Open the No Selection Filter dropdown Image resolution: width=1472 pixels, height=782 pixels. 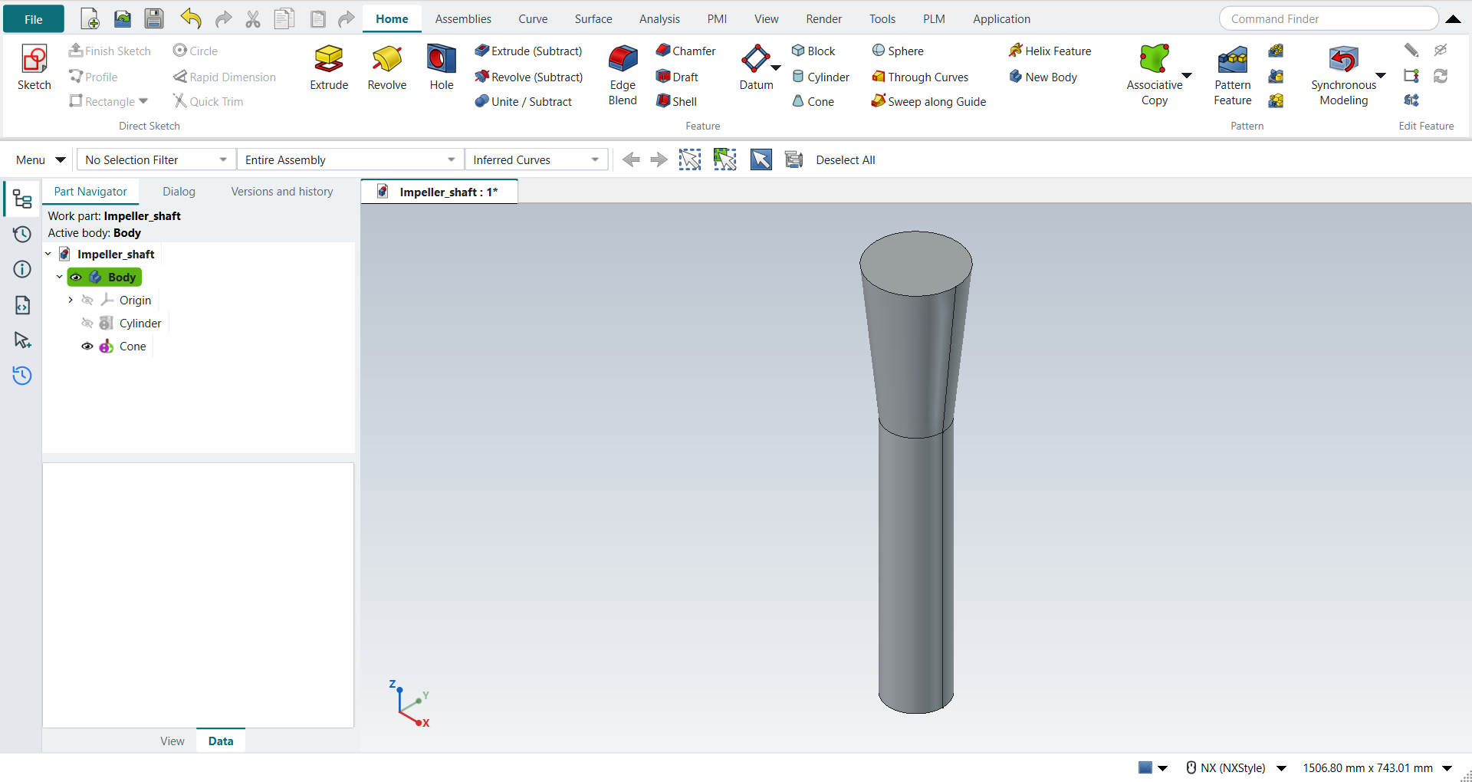pyautogui.click(x=156, y=159)
